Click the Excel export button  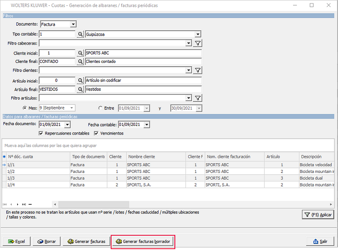pyautogui.click(x=17, y=242)
